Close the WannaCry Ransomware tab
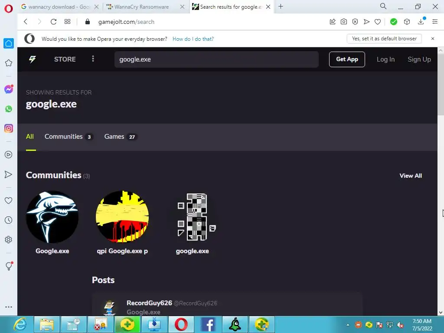The image size is (444, 333). click(x=183, y=7)
